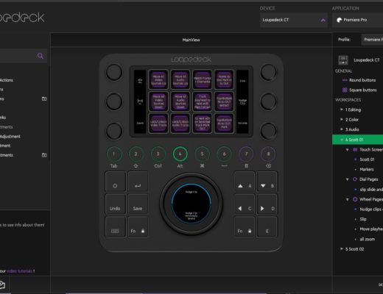Click the down arrow B button
This screenshot has height=294, width=383.
coord(267,182)
